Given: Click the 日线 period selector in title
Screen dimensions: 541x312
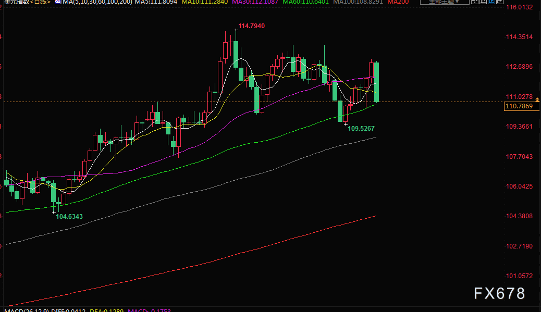Looking at the screenshot, I should pos(41,2).
